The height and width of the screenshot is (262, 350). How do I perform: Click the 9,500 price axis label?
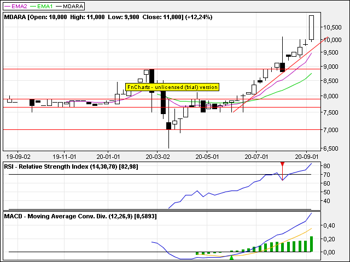tap(331, 52)
